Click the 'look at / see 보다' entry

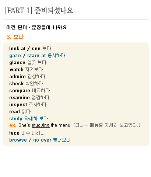point(30,49)
